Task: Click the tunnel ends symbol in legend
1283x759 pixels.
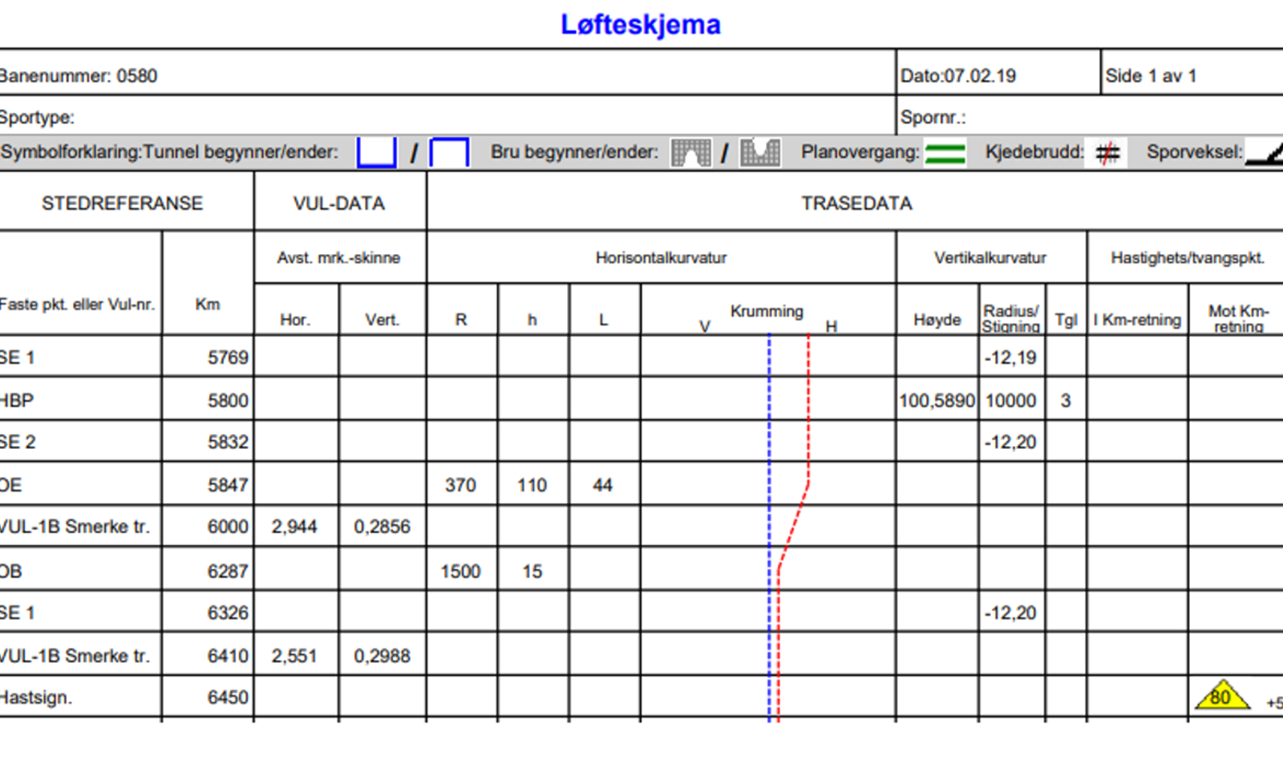Action: click(x=450, y=152)
